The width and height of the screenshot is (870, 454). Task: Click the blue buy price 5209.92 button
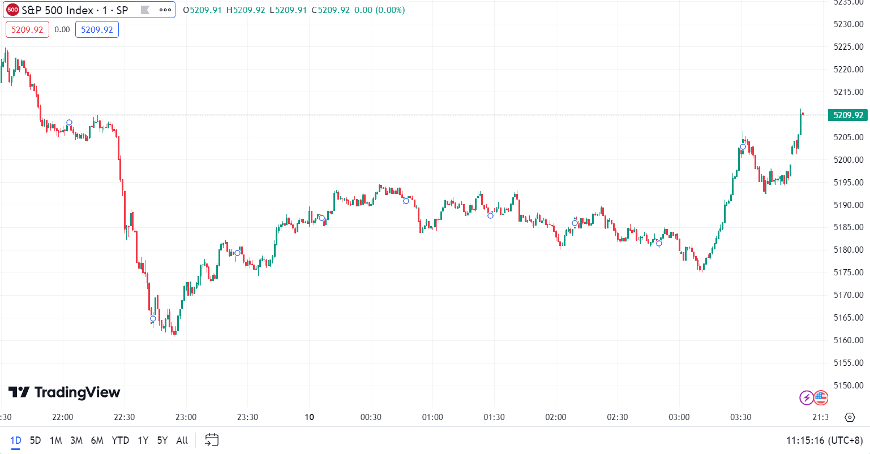point(97,29)
